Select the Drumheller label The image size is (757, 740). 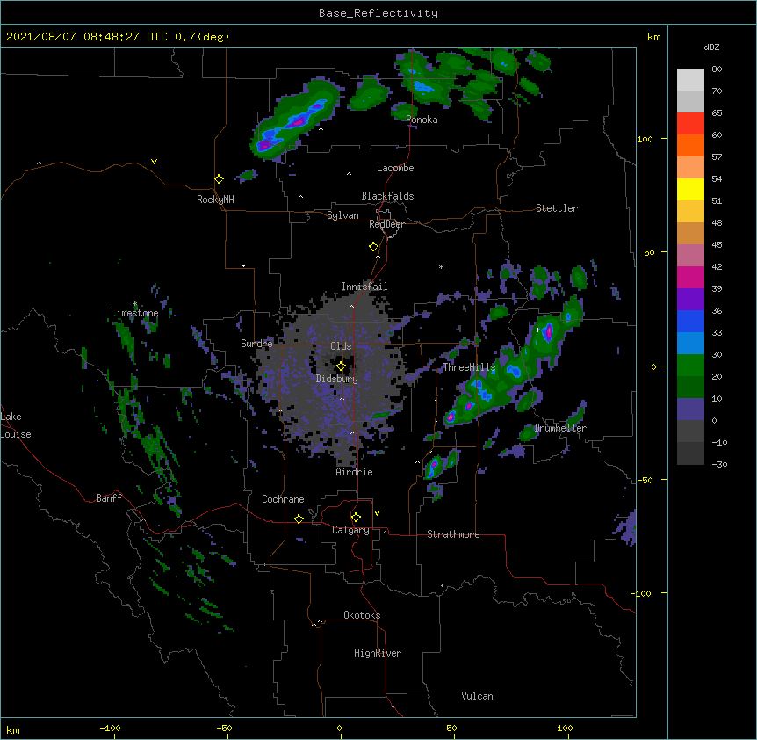point(560,428)
